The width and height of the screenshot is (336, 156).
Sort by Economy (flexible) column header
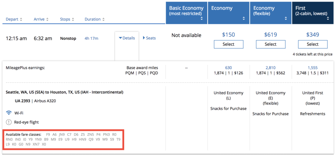tap(270, 13)
